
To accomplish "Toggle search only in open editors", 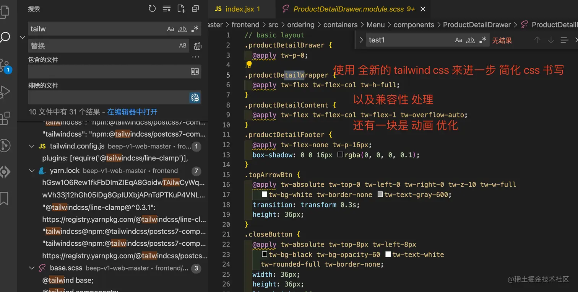I will click(x=195, y=72).
